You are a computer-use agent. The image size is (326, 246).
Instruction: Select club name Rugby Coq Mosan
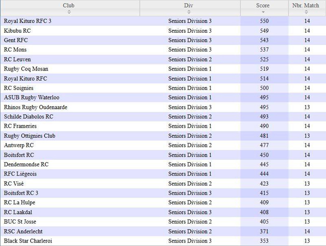tap(26, 69)
